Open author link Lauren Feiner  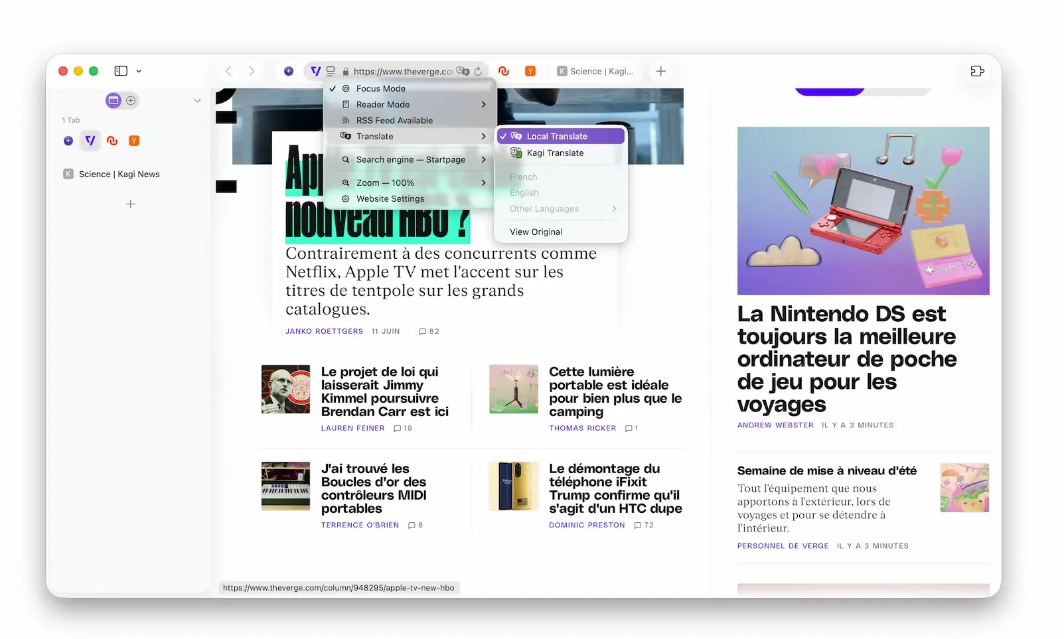352,428
